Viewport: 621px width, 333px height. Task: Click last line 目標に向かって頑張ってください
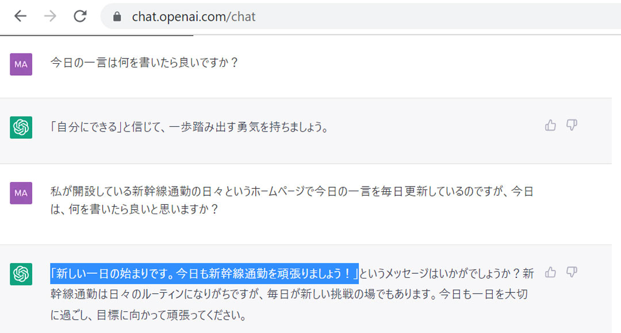pos(171,315)
